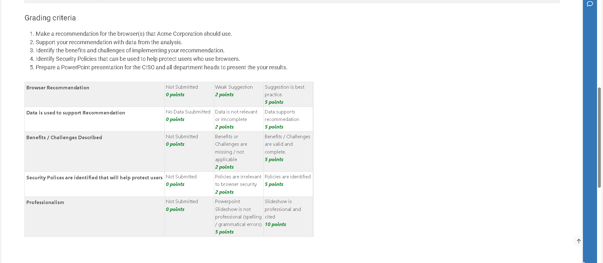Select 'Suggestion is best practice' level
The height and width of the screenshot is (263, 603).
[x=288, y=94]
